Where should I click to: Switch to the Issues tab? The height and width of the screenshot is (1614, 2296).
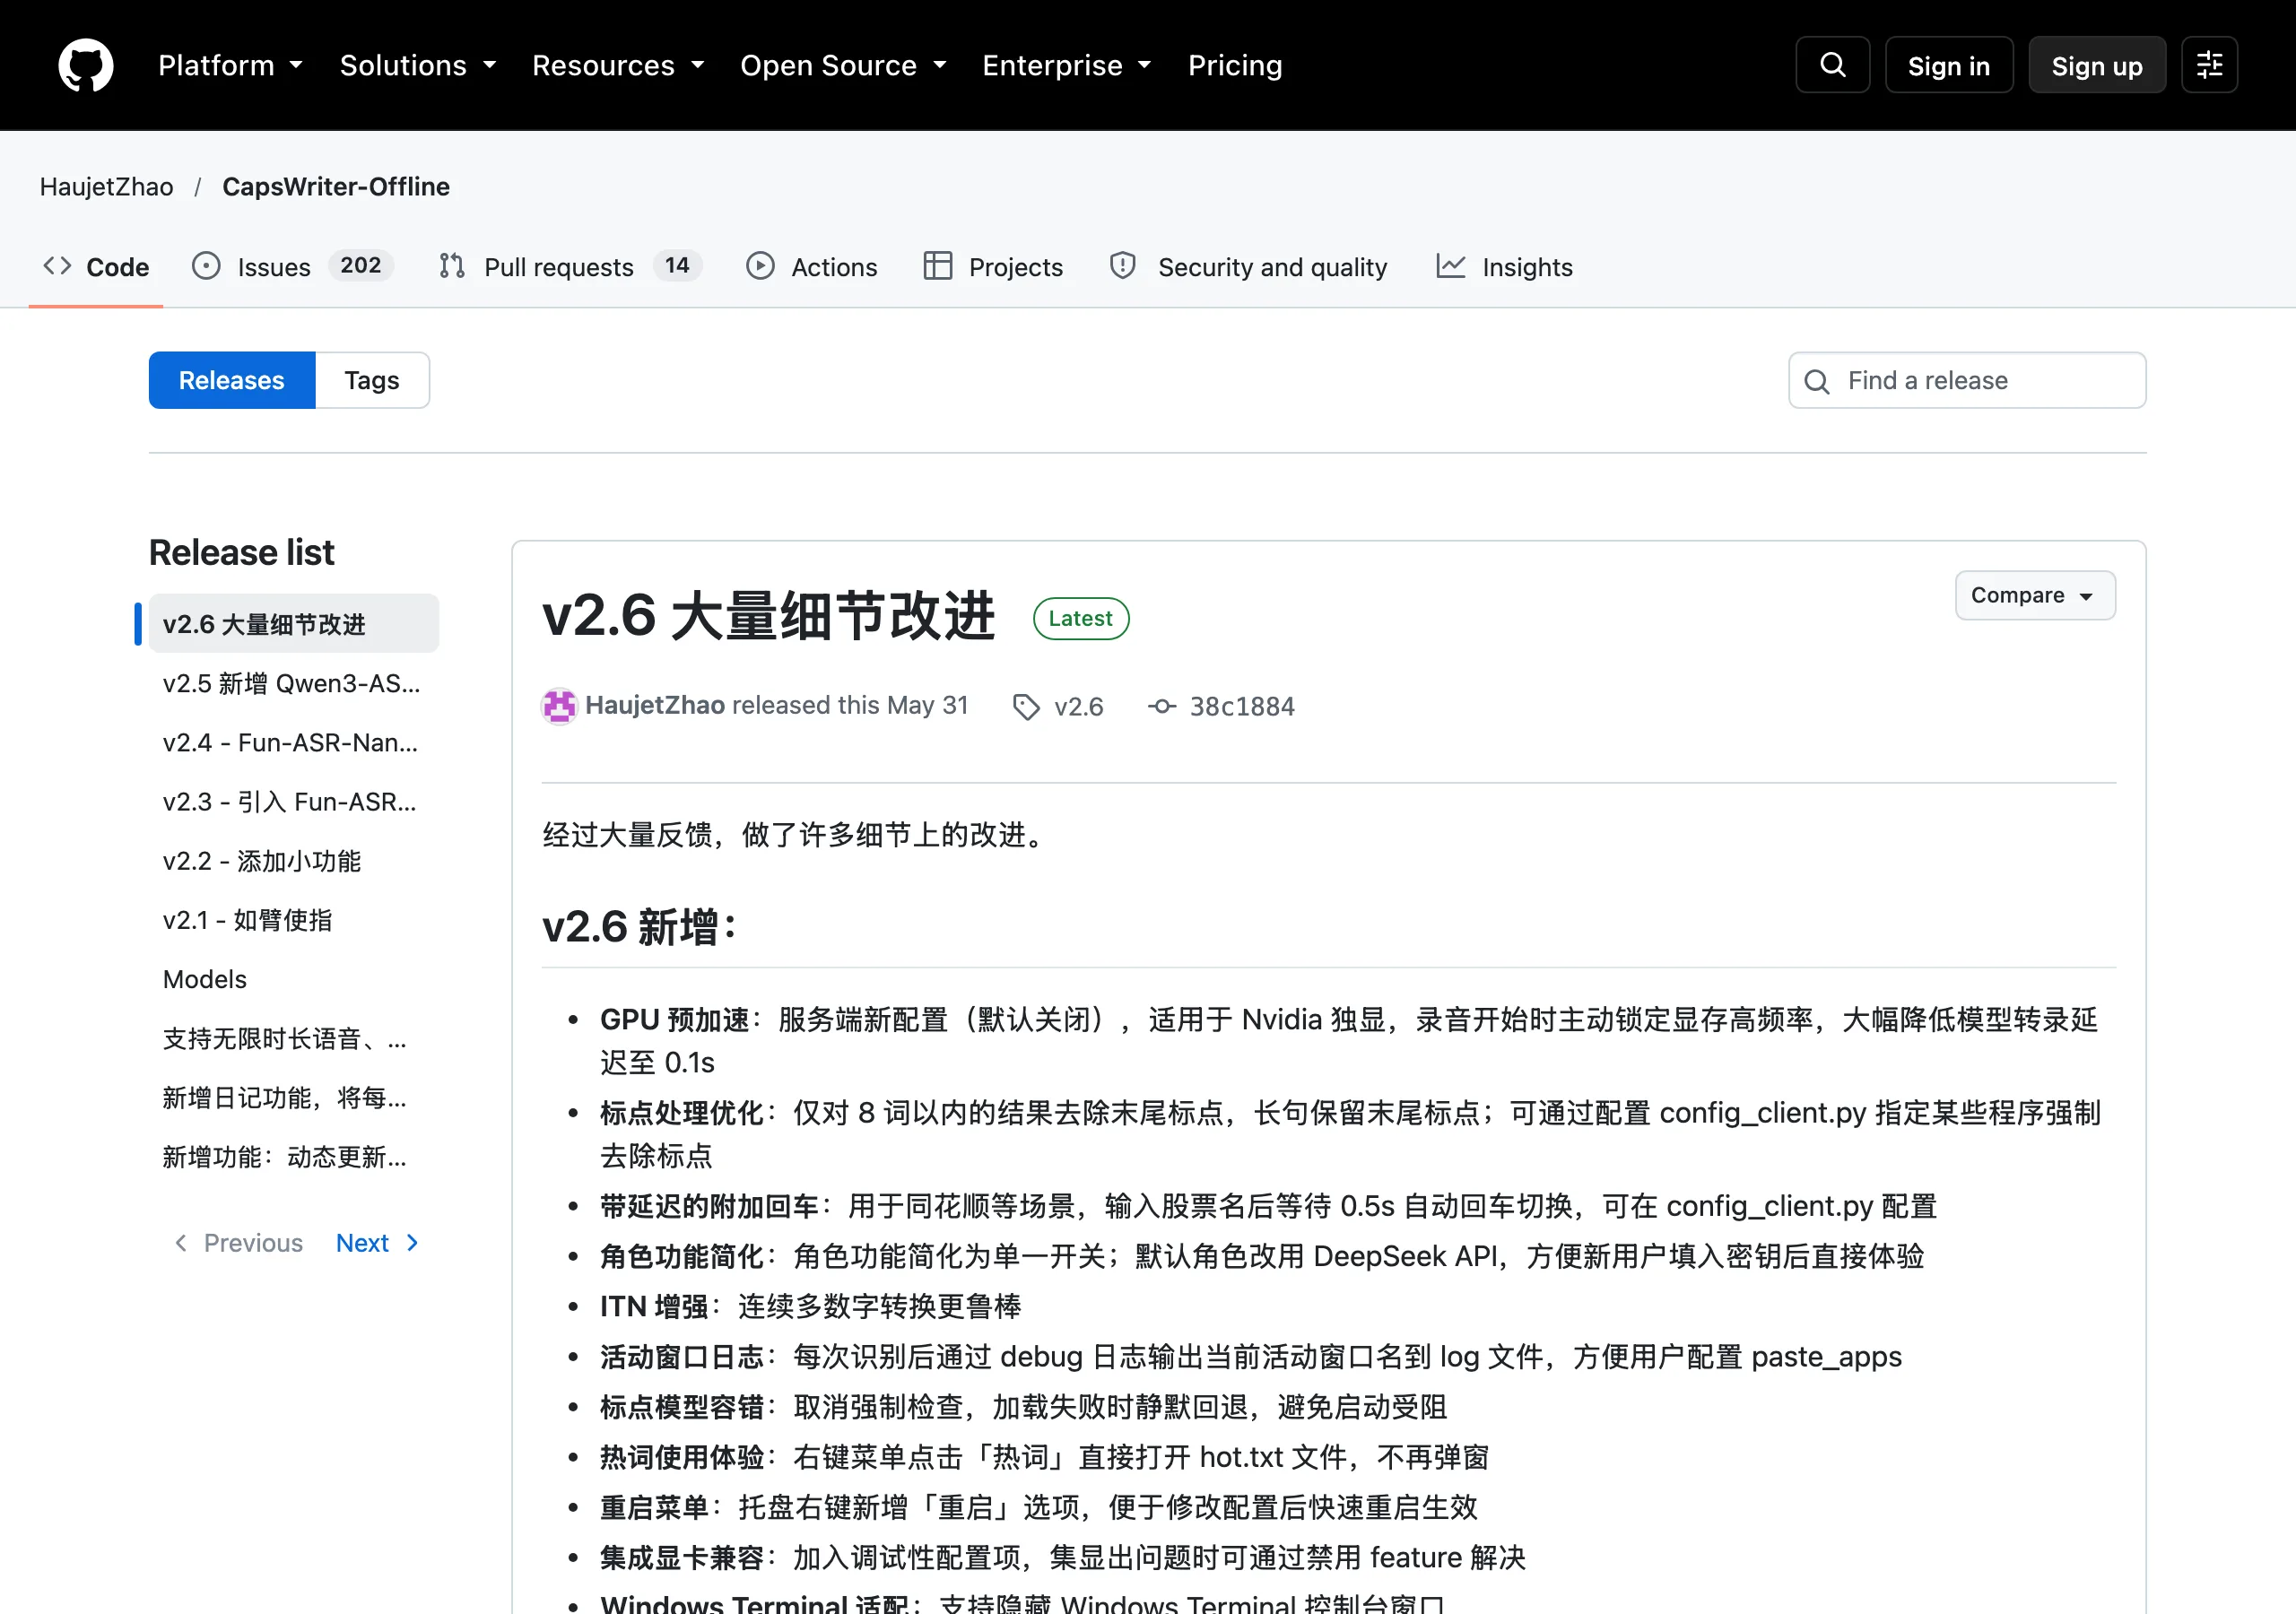coord(292,267)
